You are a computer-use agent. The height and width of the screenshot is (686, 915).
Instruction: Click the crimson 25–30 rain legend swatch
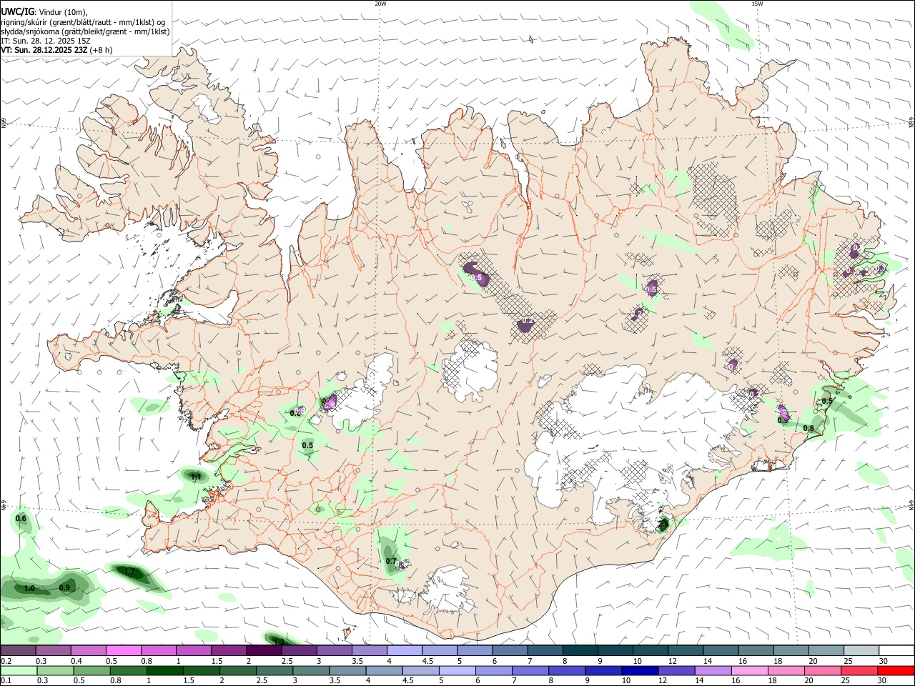[859, 671]
